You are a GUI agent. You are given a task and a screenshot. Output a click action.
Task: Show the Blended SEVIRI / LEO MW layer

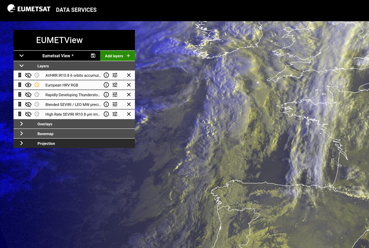pyautogui.click(x=28, y=104)
